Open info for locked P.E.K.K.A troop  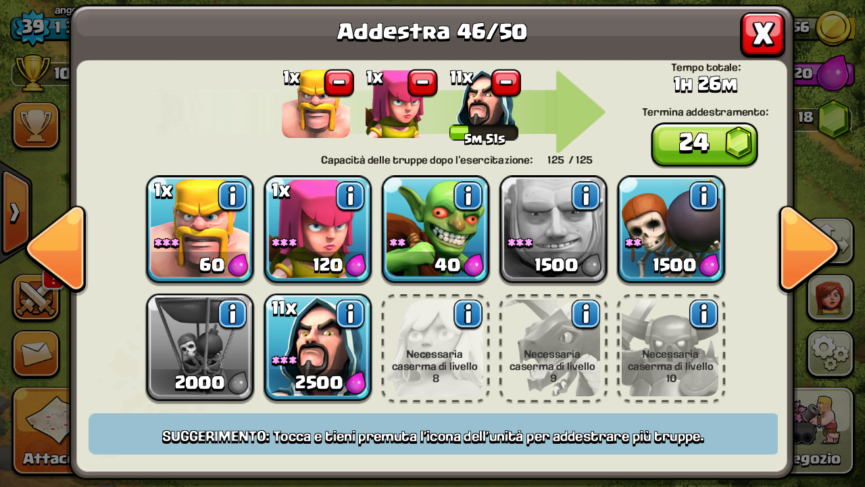(x=703, y=314)
